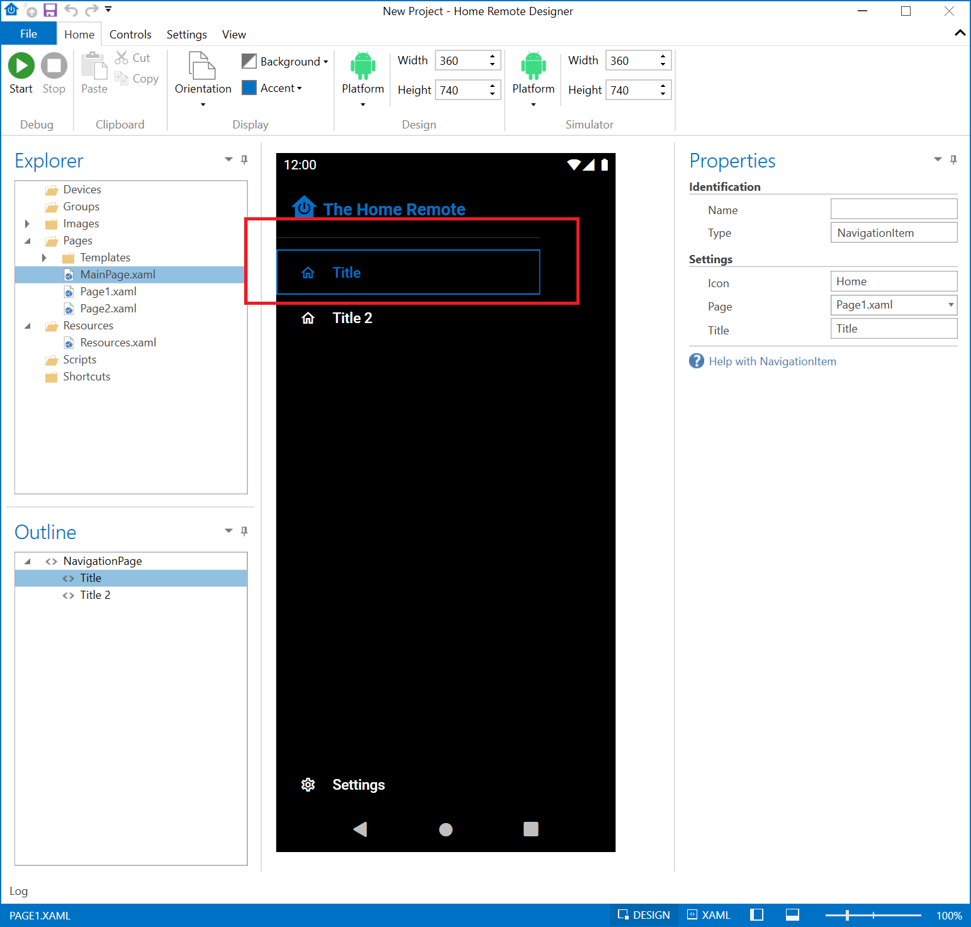Switch to horizontal split view icon

coord(792,915)
